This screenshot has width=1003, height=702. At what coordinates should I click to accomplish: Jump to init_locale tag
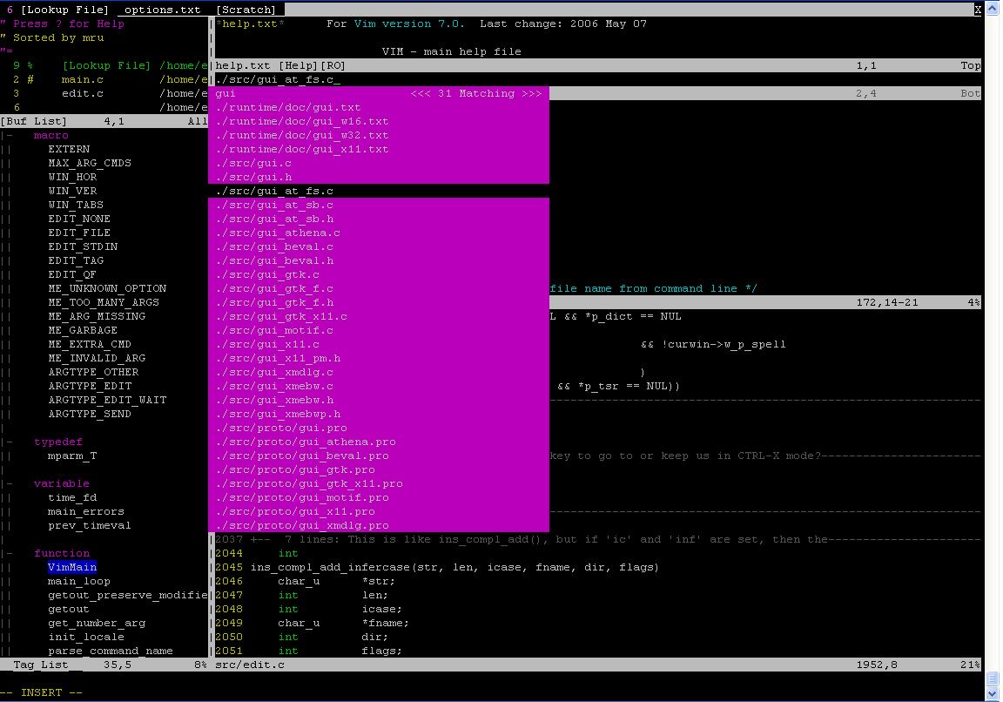85,637
